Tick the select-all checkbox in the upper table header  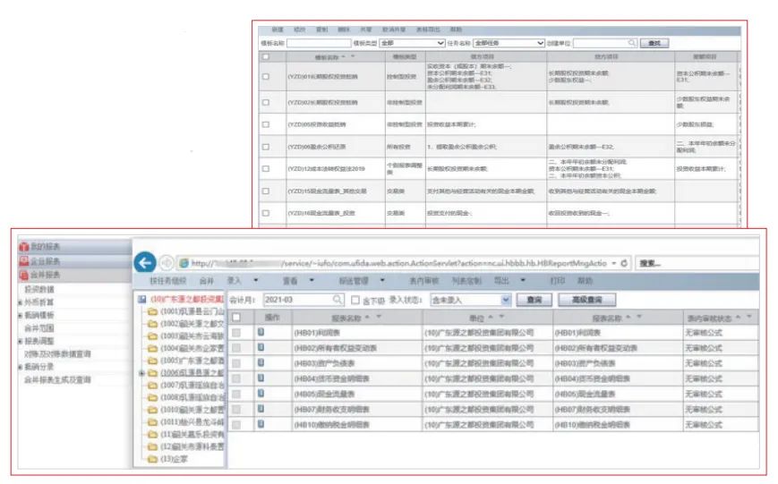pyautogui.click(x=266, y=57)
